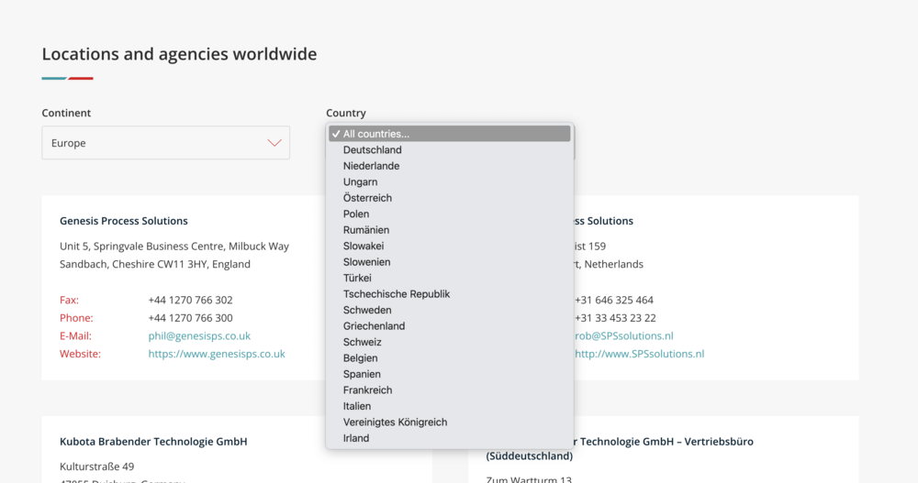Click the Genesis Process Solutions card heading
Viewport: 918px width, 483px height.
tap(124, 221)
